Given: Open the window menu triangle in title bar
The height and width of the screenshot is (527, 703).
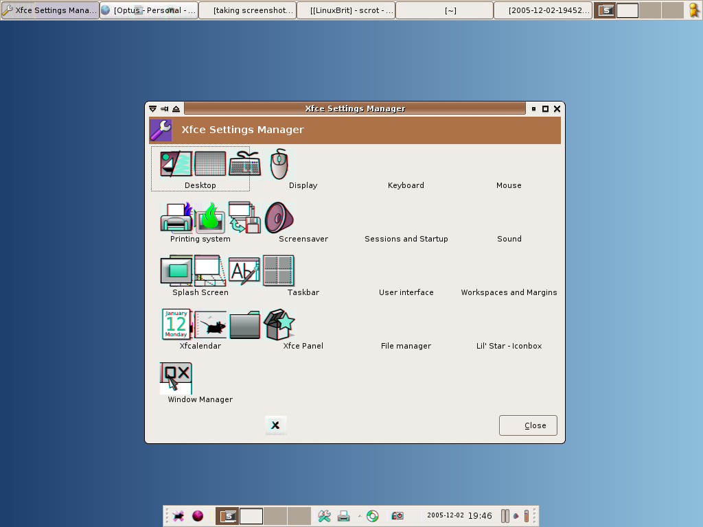Looking at the screenshot, I should 153,108.
